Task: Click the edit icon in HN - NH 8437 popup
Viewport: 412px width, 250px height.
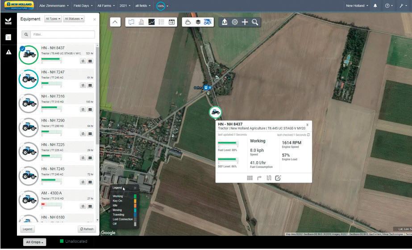Action: click(278, 178)
